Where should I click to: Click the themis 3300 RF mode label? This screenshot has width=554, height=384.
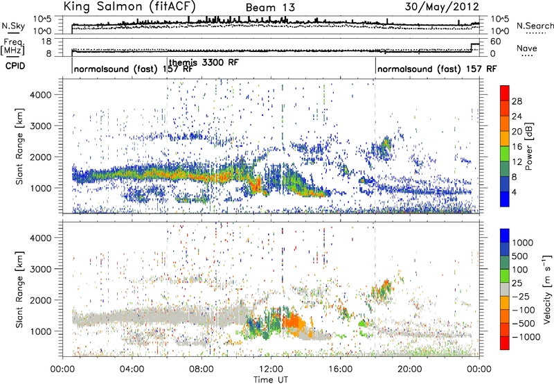204,62
